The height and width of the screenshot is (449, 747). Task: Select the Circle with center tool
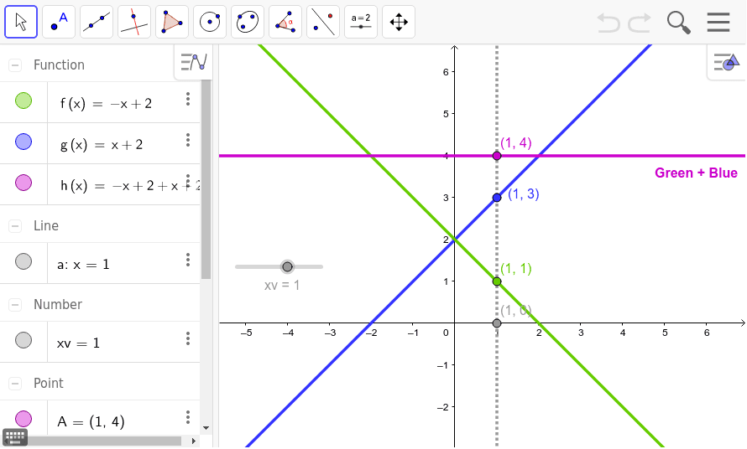coord(210,22)
